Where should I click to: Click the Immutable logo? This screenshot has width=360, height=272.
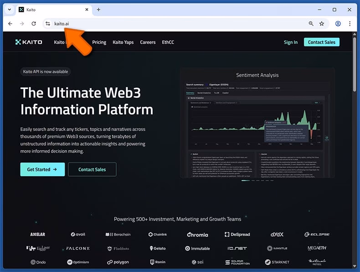point(197,248)
